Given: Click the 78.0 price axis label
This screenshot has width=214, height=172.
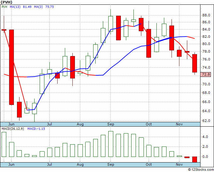Looking at the screenshot, I should [206, 51].
